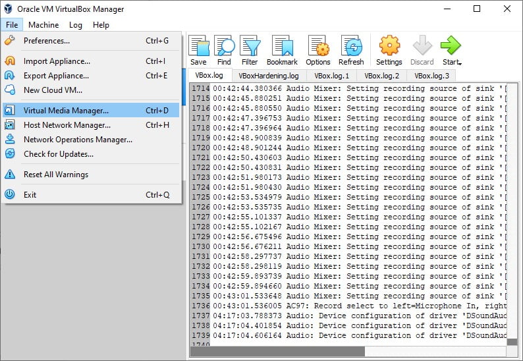
Task: Switch to the VBoxHardening.log tab
Action: (269, 76)
